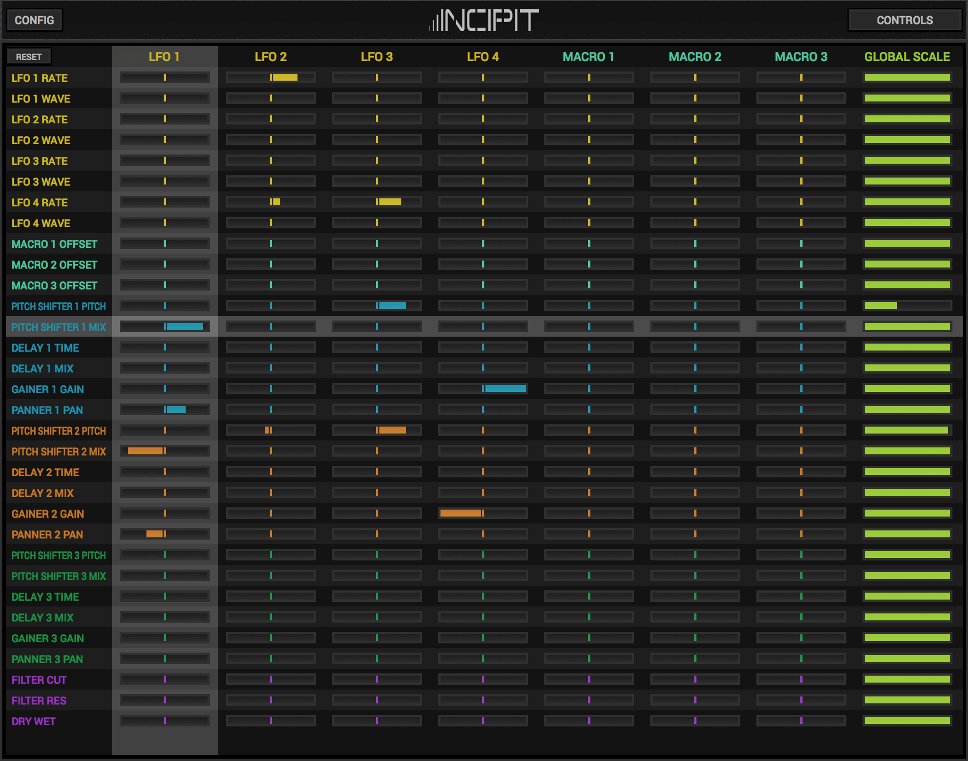Click the DRY WET row label
The width and height of the screenshot is (968, 761).
pyautogui.click(x=33, y=721)
